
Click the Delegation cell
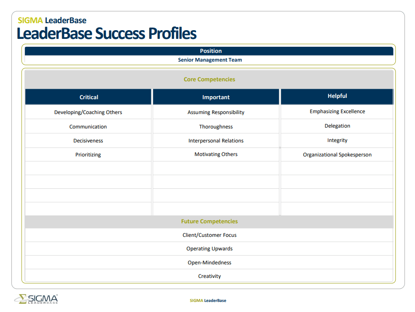[x=337, y=126]
